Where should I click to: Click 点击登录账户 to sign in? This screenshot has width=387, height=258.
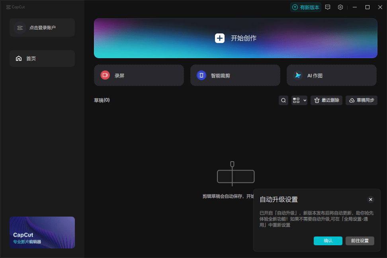[x=42, y=27]
